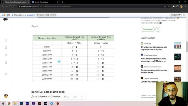Open the translation language dropdown
The image size is (188, 106).
tap(31, 15)
